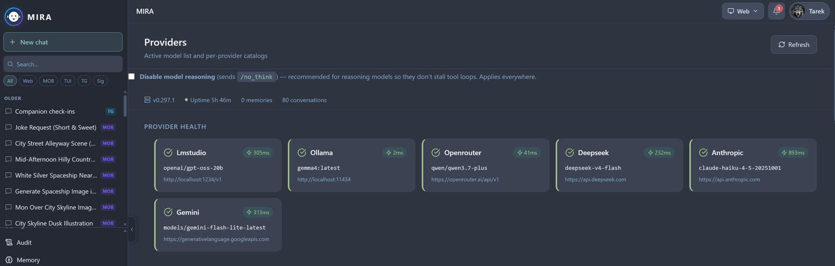
Task: Select the Web chat filter
Action: pyautogui.click(x=28, y=81)
